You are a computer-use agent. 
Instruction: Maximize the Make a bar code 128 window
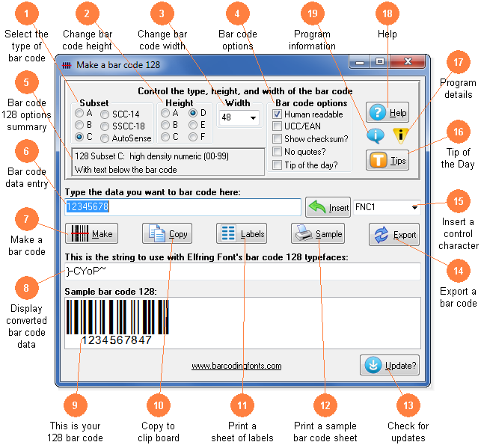(x=380, y=62)
